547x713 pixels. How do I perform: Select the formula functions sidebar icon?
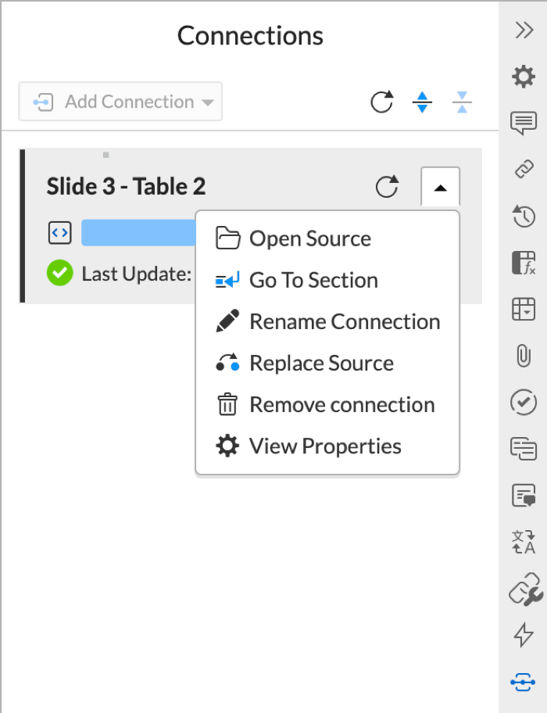click(523, 263)
